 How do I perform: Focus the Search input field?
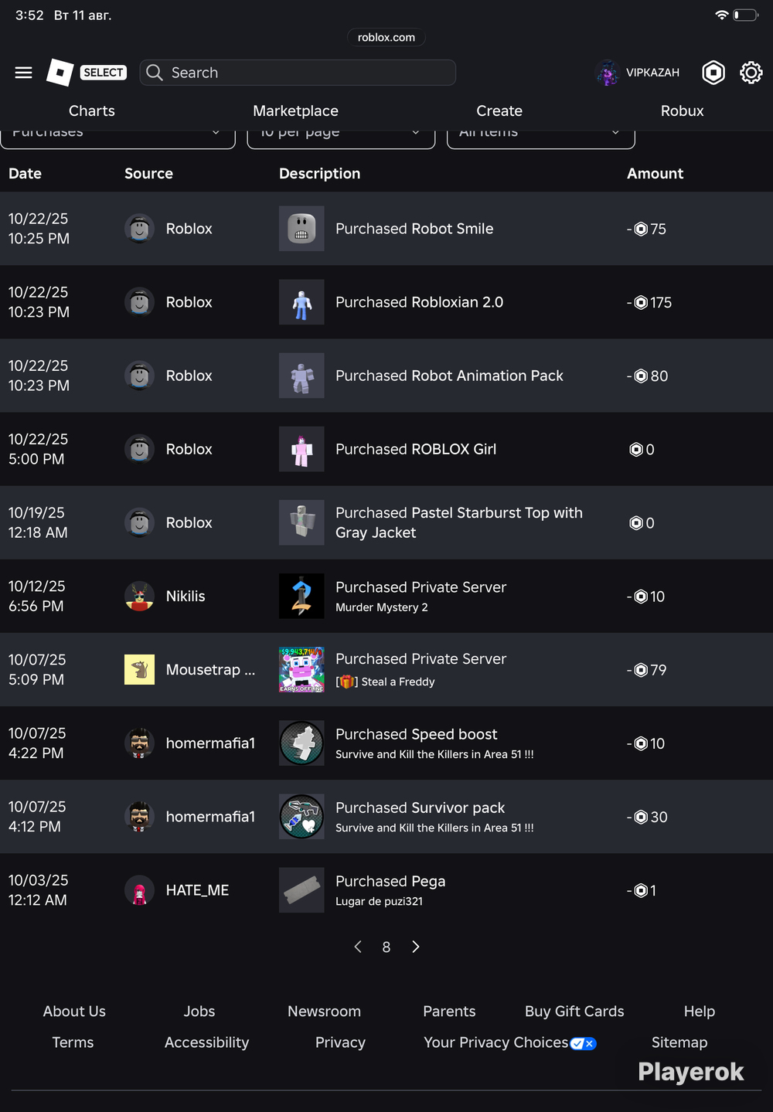[x=298, y=73]
